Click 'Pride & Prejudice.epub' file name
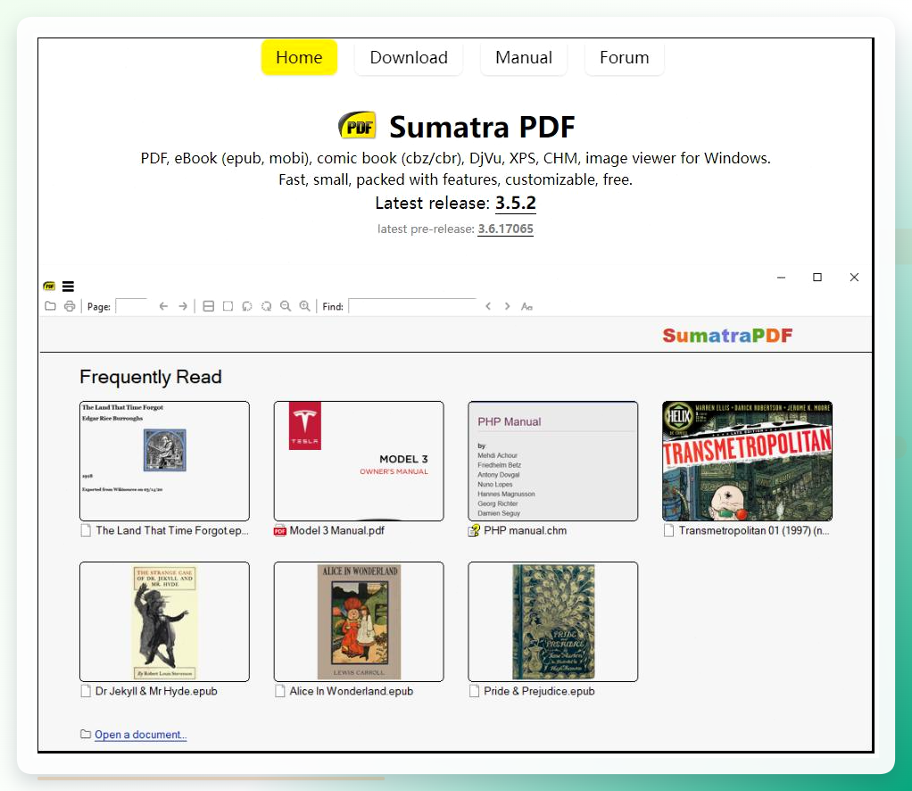 pos(539,691)
